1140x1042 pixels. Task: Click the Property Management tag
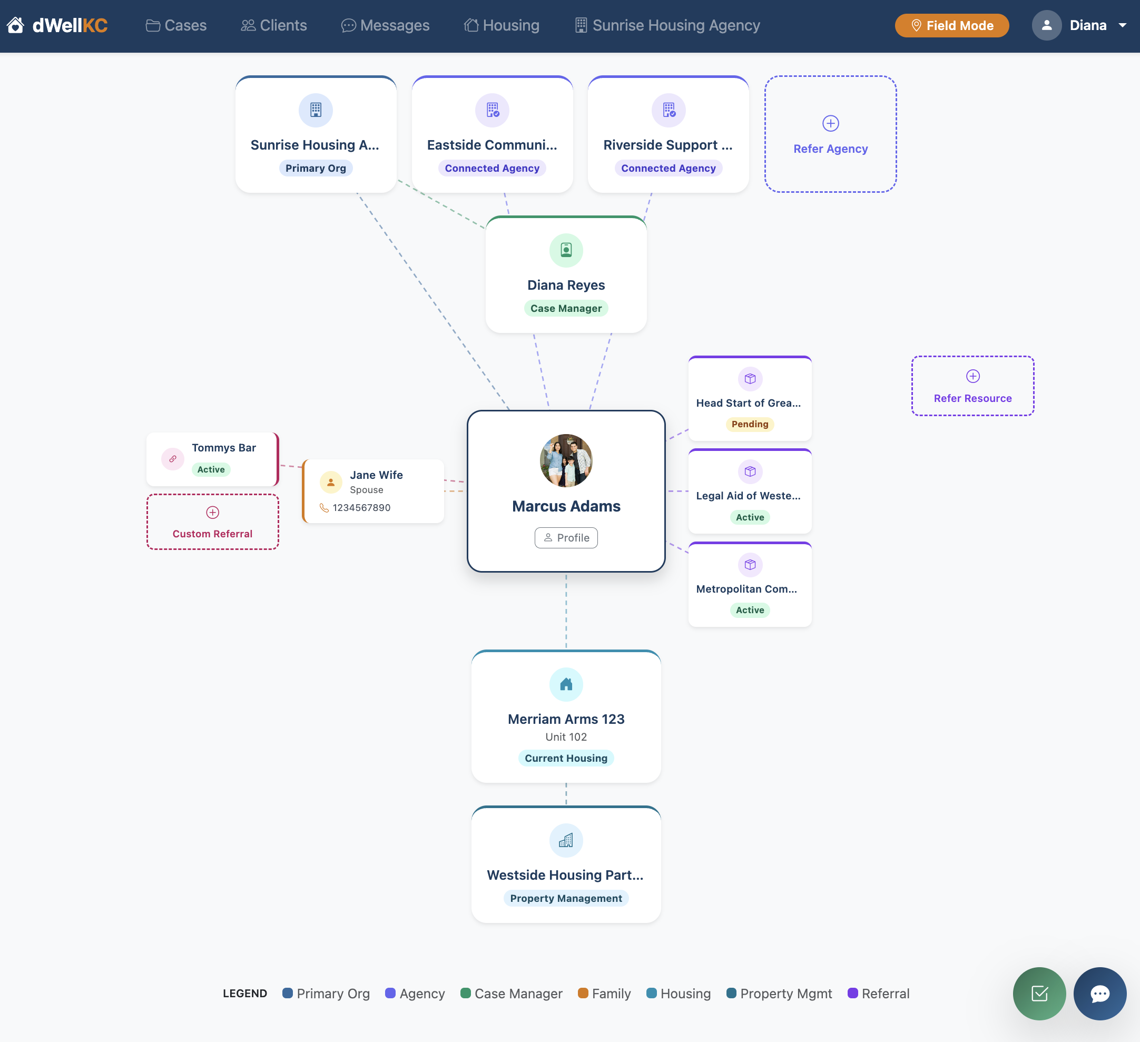coord(566,898)
